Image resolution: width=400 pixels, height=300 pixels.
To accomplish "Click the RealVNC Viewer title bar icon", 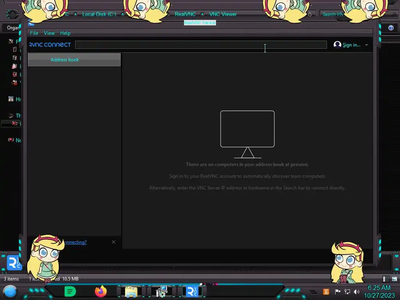I will click(x=31, y=23).
